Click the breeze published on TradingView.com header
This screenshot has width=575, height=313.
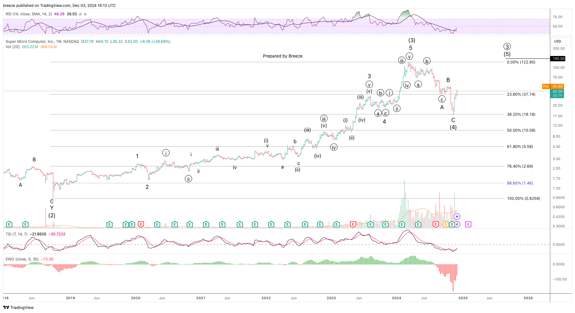pyautogui.click(x=59, y=5)
